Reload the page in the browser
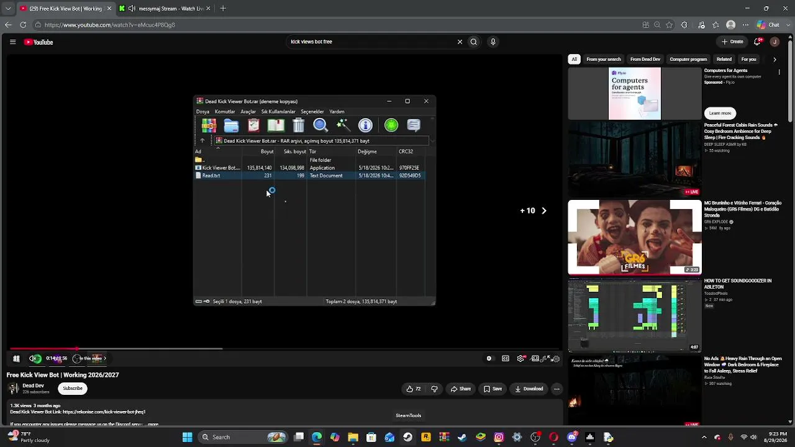 click(x=23, y=25)
